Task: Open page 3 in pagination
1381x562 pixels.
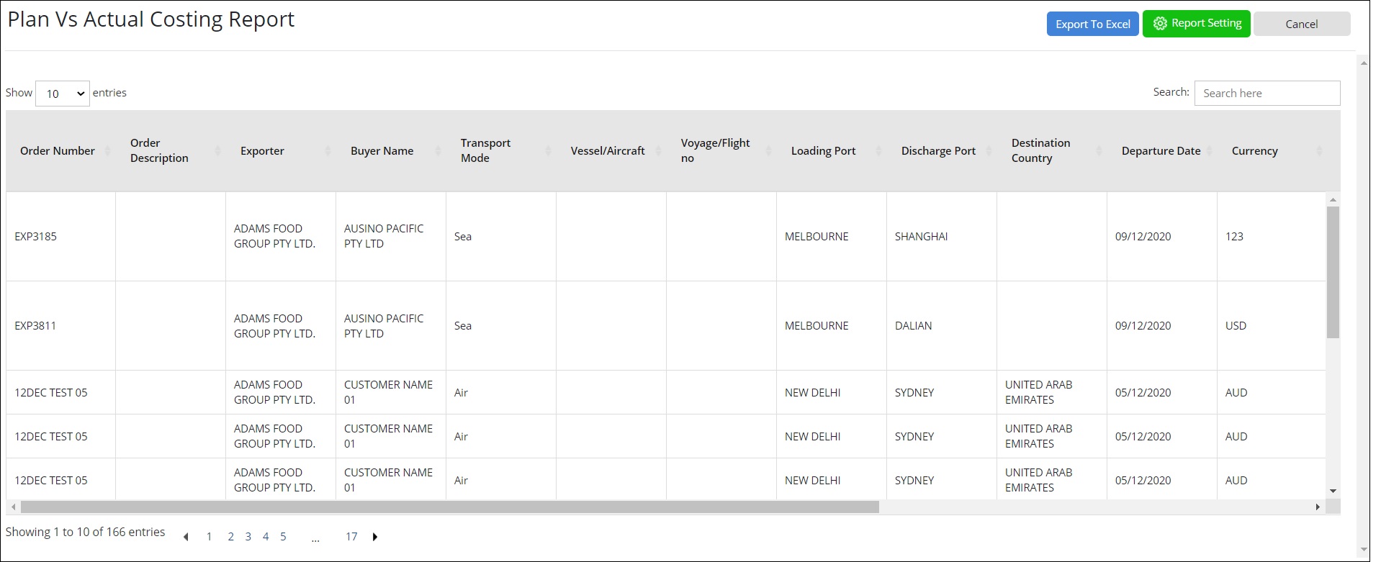Action: point(248,537)
